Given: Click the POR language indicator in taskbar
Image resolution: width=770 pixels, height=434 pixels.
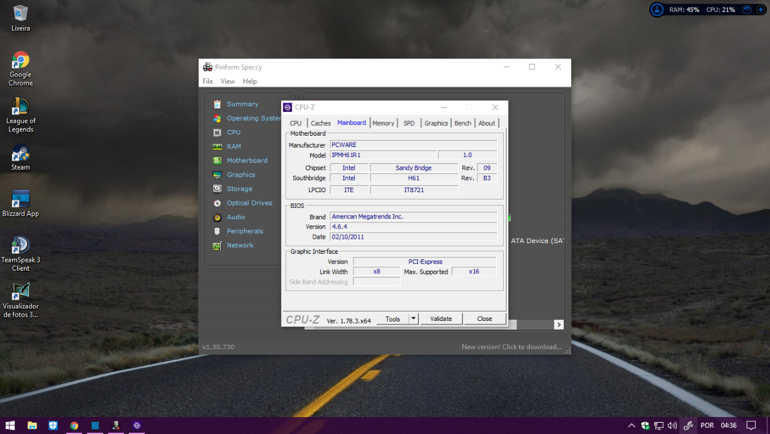Looking at the screenshot, I should point(707,425).
